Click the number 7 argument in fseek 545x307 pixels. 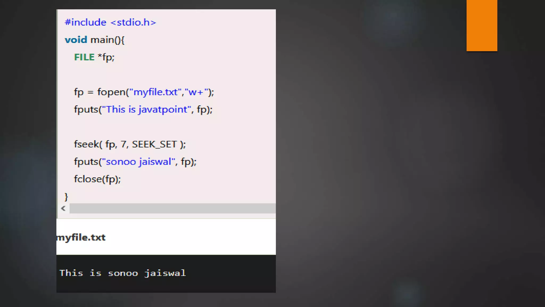pyautogui.click(x=123, y=144)
